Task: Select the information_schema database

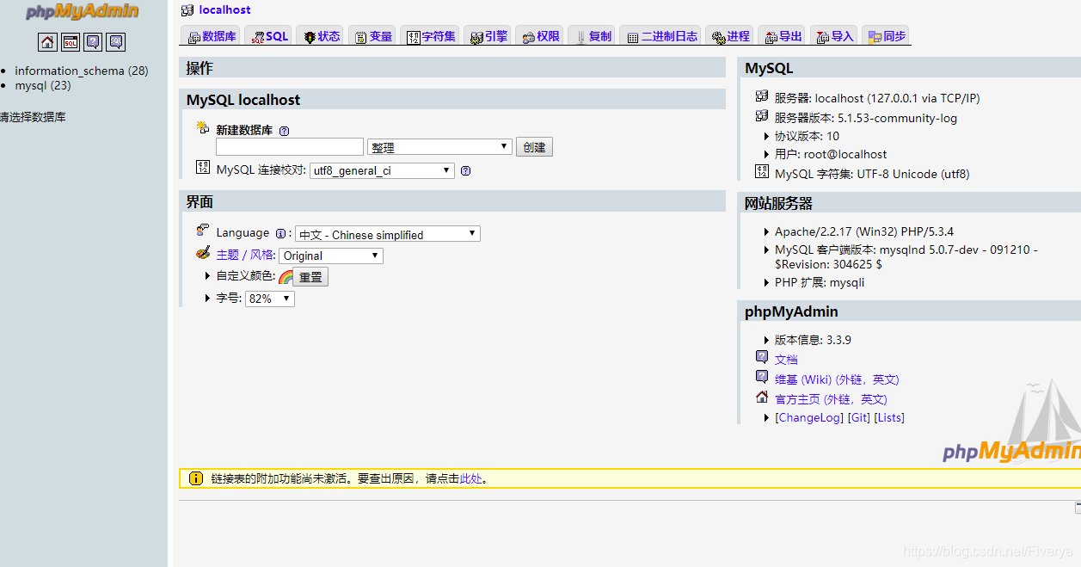Action: click(x=81, y=71)
